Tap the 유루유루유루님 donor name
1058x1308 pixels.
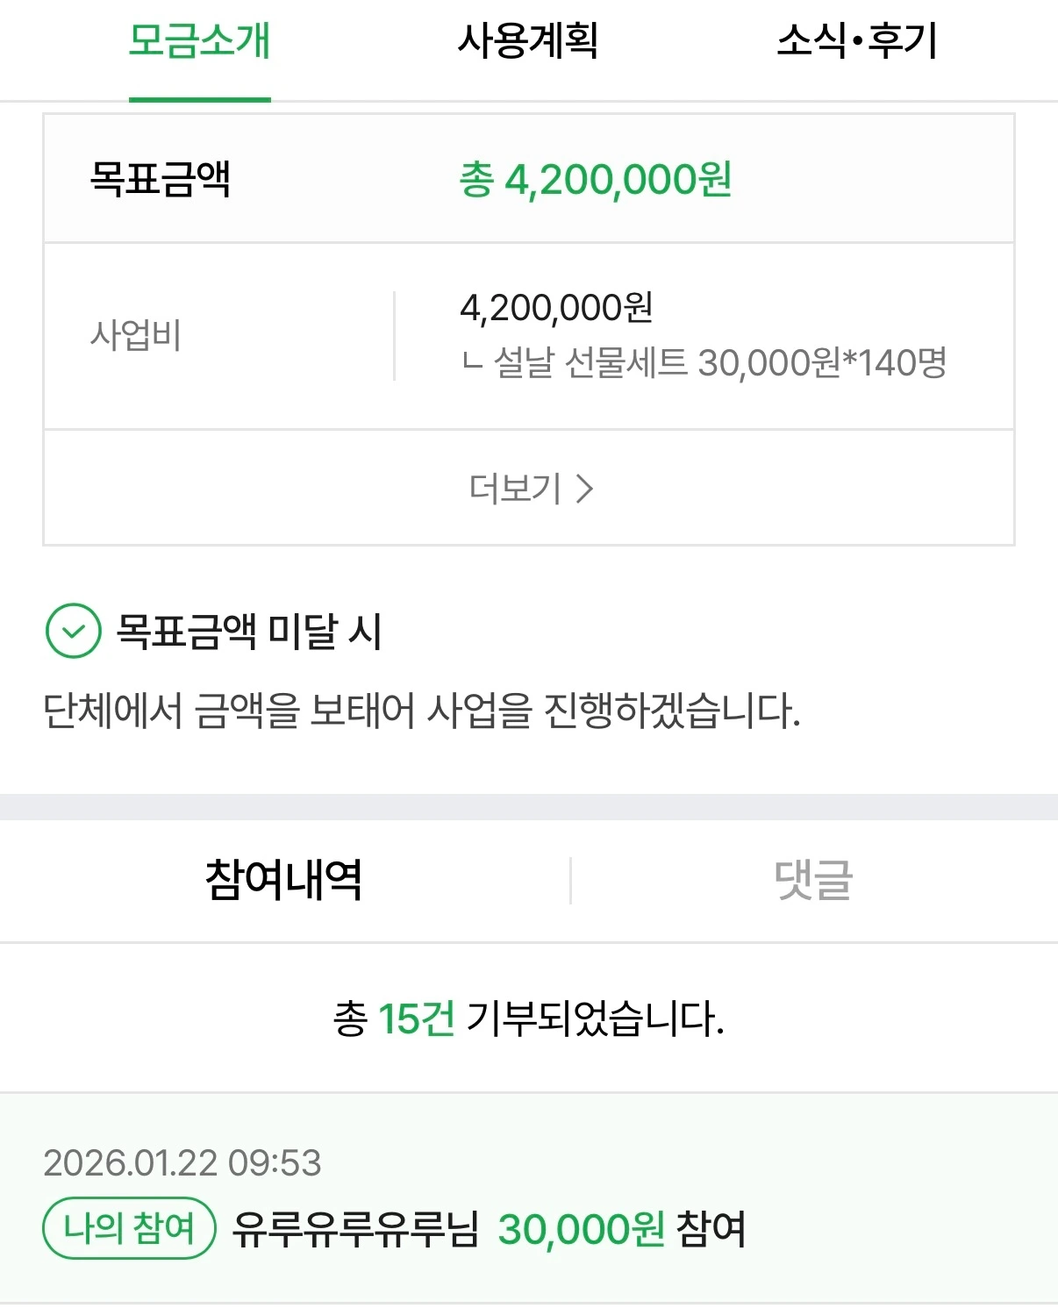click(355, 1229)
